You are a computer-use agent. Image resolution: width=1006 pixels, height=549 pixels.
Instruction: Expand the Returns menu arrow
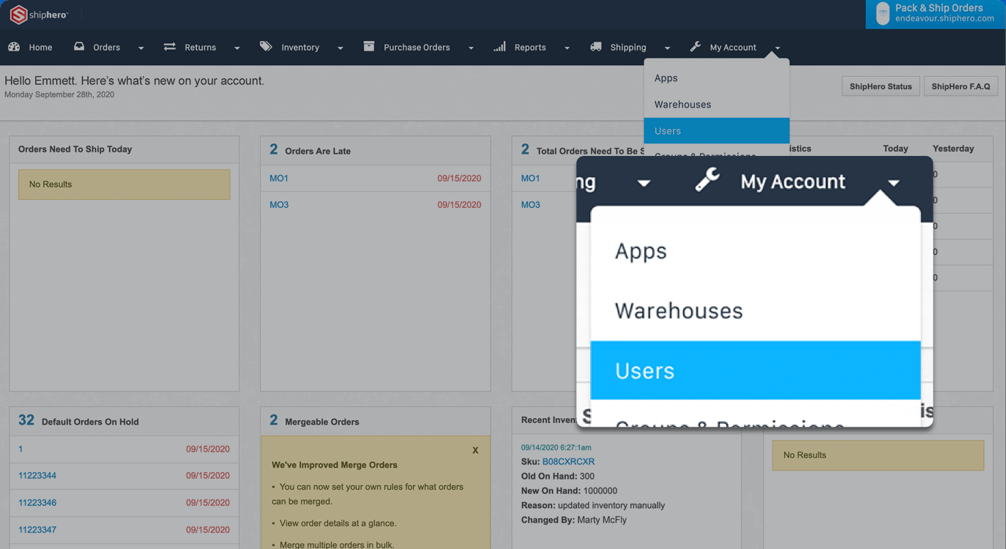[x=236, y=48]
